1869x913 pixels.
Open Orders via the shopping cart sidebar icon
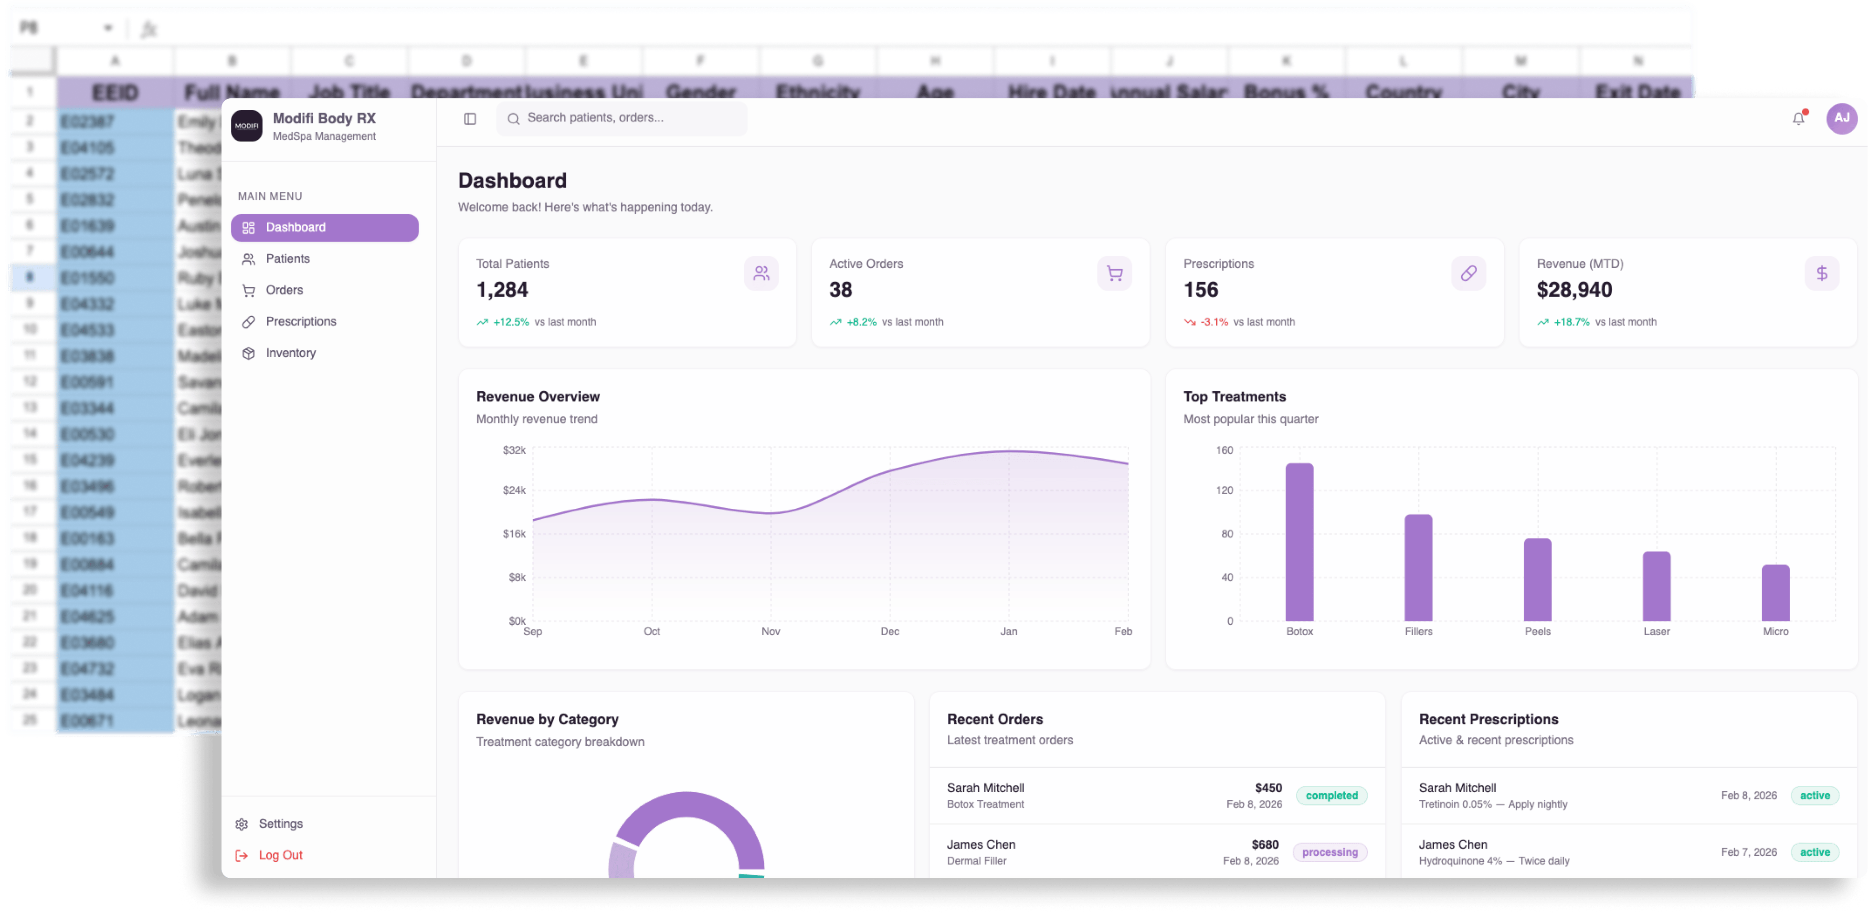(248, 290)
